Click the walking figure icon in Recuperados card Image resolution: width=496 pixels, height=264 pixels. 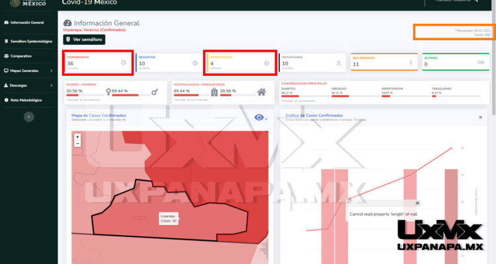[x=411, y=62]
